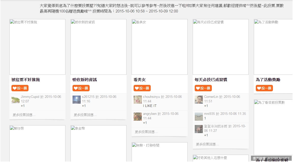The height and width of the screenshot is (162, 293).
Task: Open the 解任務 image thumbnail
Action: [37, 144]
